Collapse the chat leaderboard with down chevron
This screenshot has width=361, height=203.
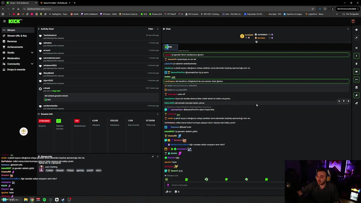click(256, 42)
